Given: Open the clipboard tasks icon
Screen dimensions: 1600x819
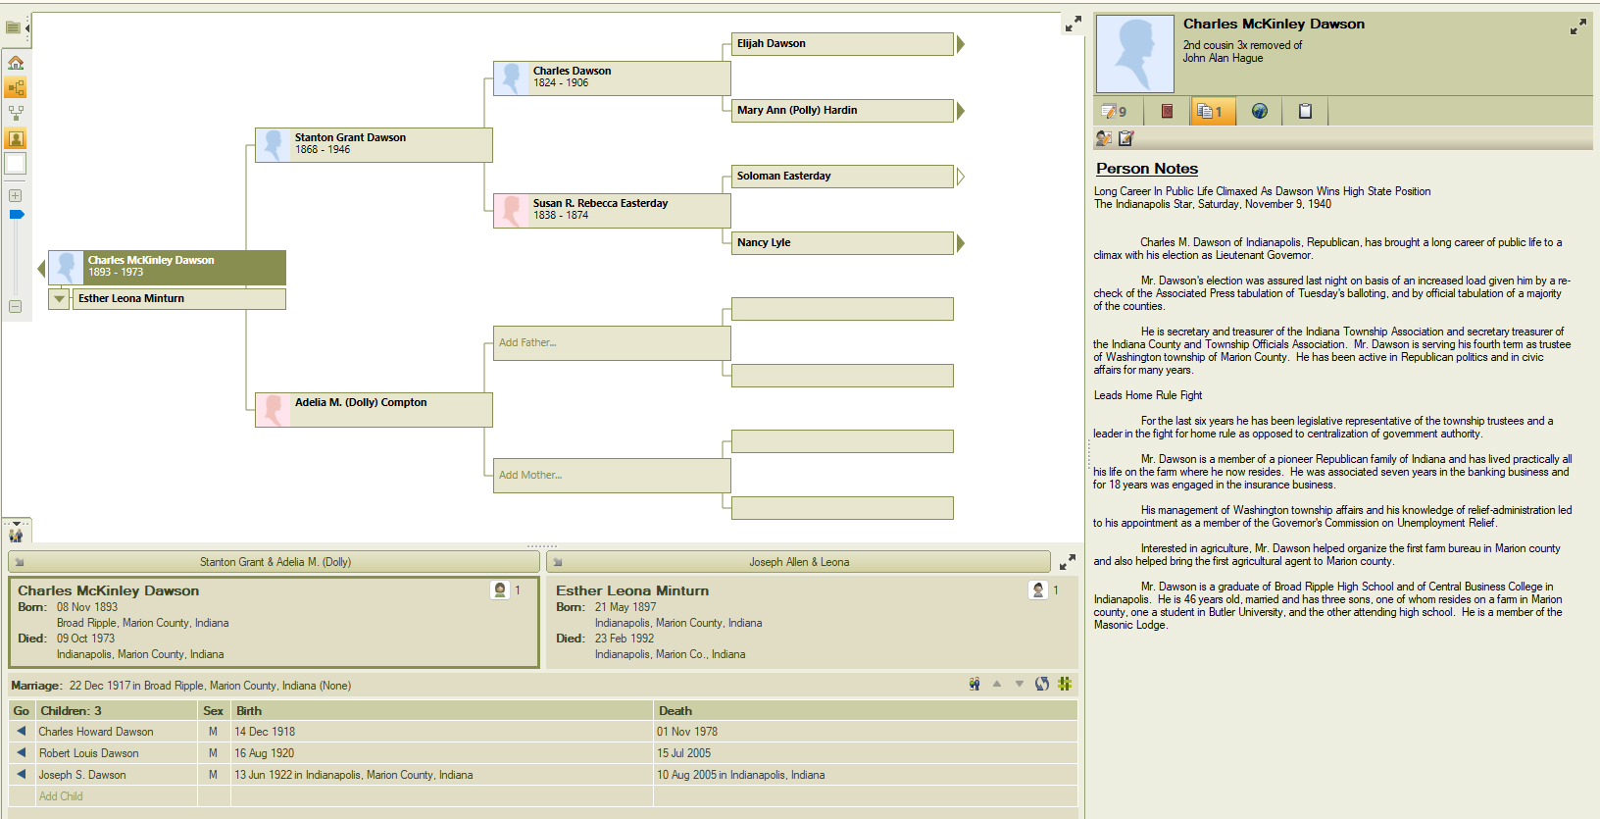Looking at the screenshot, I should tap(1305, 112).
